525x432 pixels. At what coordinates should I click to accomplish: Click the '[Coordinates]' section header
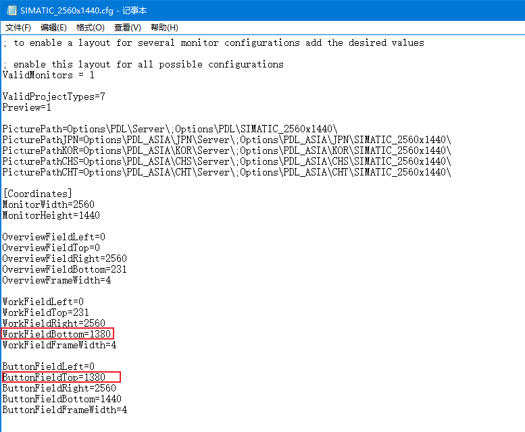pos(38,194)
